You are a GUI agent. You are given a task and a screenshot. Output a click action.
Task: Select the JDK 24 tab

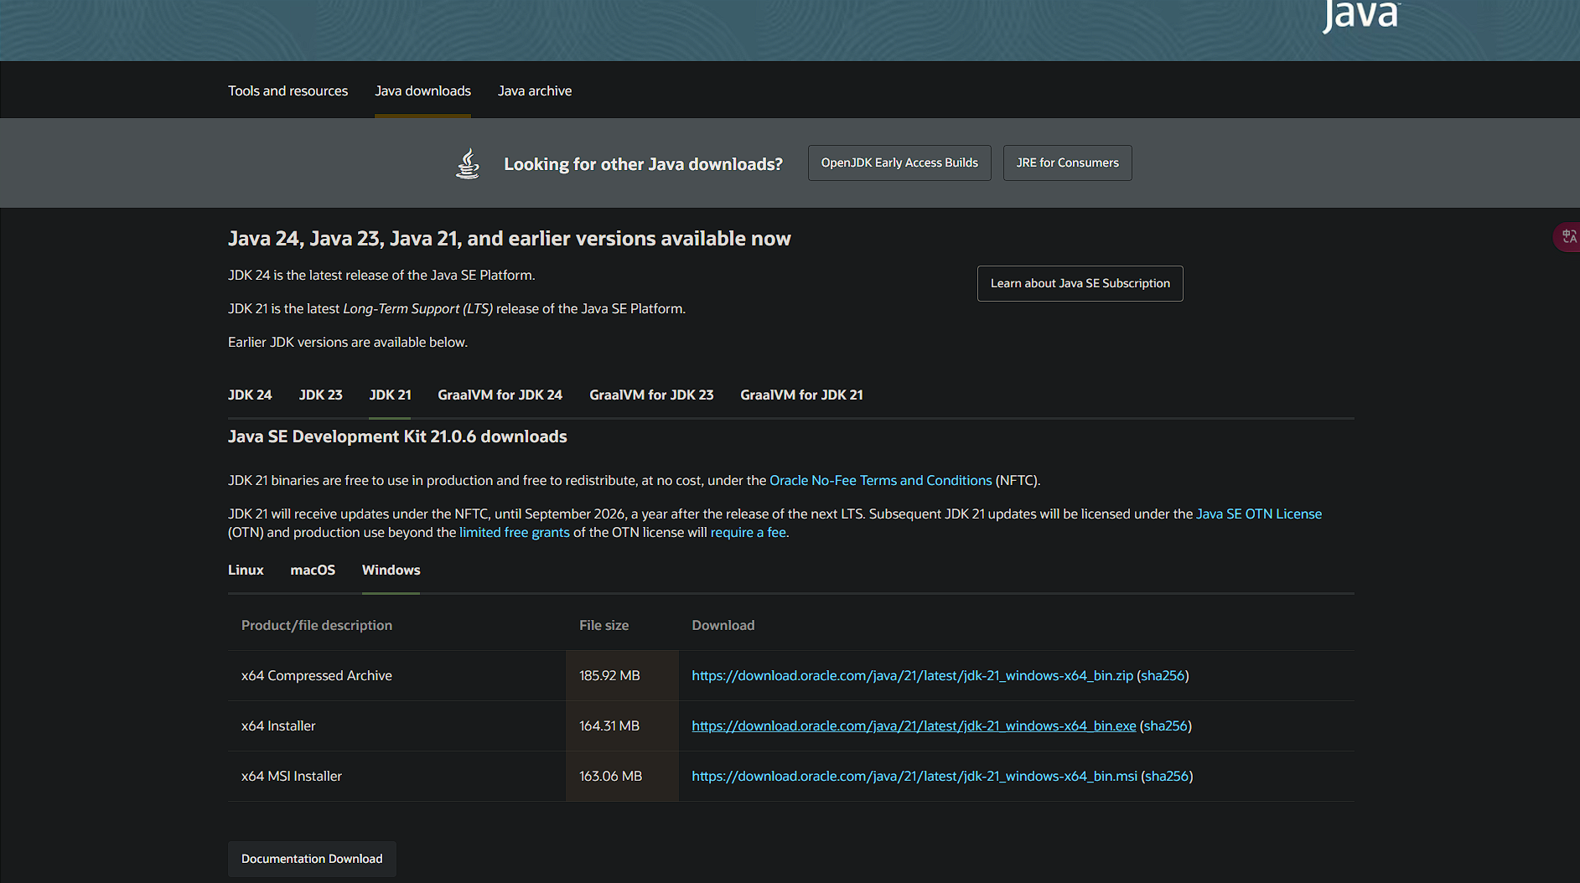pyautogui.click(x=250, y=395)
